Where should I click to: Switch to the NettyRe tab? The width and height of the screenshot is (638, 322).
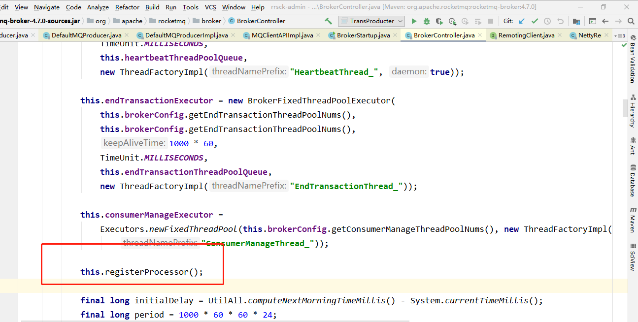coord(589,35)
